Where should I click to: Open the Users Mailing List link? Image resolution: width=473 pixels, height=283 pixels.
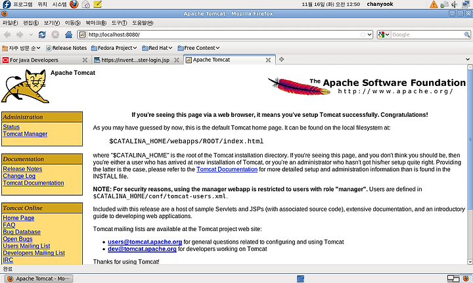click(26, 246)
